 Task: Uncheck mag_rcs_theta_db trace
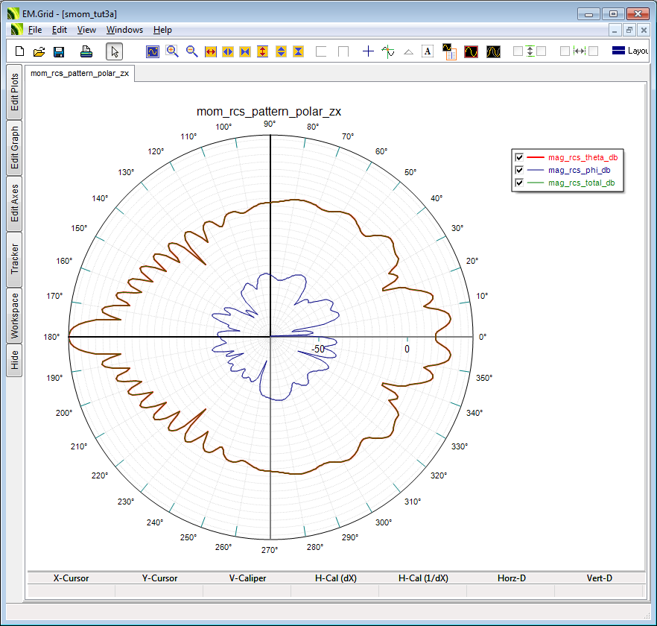(x=519, y=157)
